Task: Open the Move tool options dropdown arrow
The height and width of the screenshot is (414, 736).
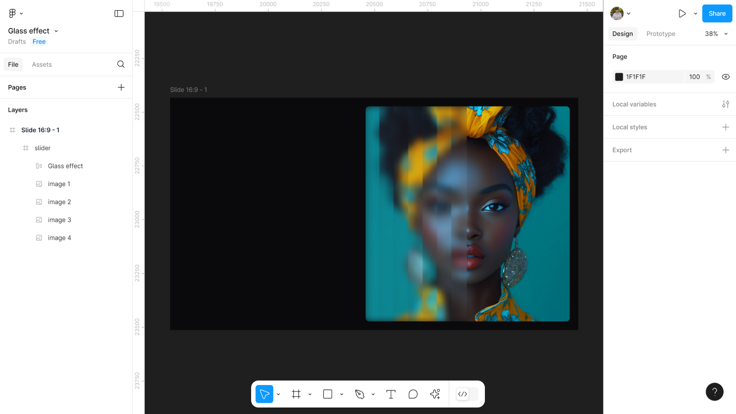Action: pyautogui.click(x=278, y=394)
